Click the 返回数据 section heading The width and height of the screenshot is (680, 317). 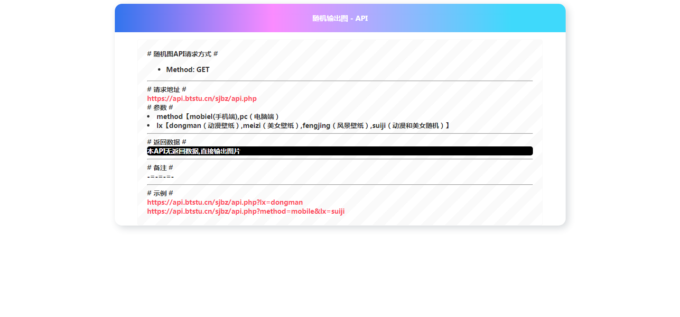(x=167, y=142)
